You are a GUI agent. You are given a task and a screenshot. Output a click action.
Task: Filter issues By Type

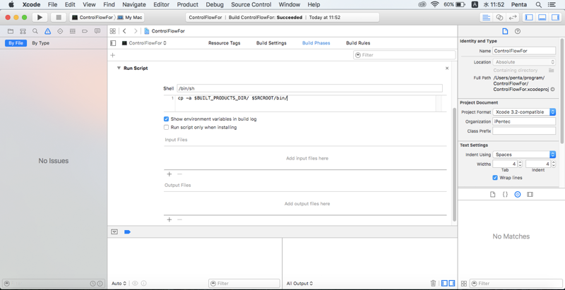point(41,43)
